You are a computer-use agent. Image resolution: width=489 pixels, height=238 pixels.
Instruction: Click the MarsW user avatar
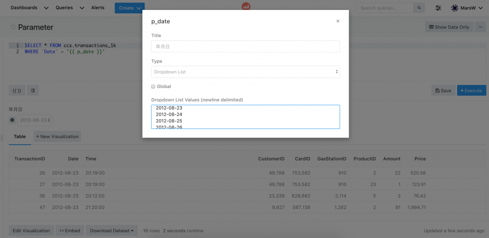coord(455,8)
